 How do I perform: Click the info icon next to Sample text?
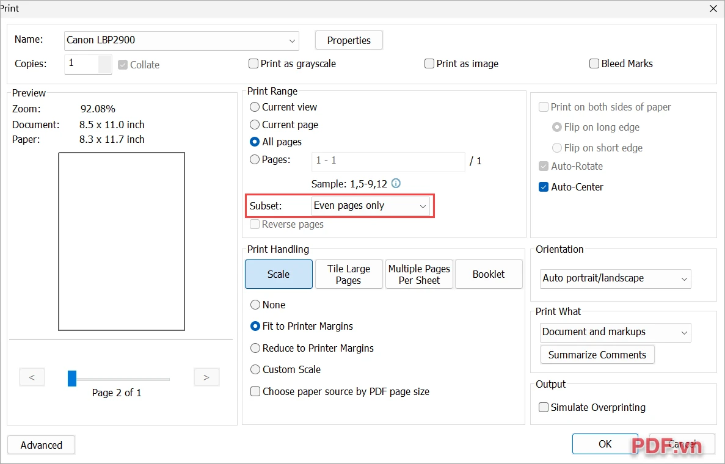click(396, 184)
